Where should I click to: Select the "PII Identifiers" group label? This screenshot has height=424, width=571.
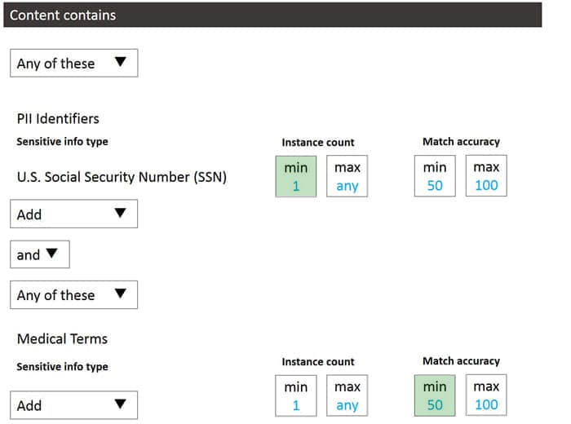58,118
